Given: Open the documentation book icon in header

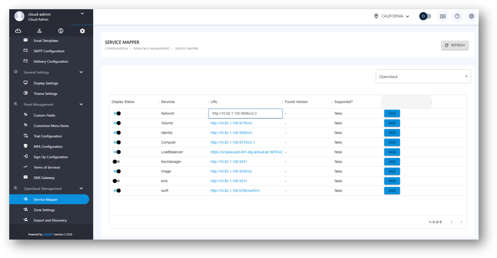Looking at the screenshot, I should (443, 16).
